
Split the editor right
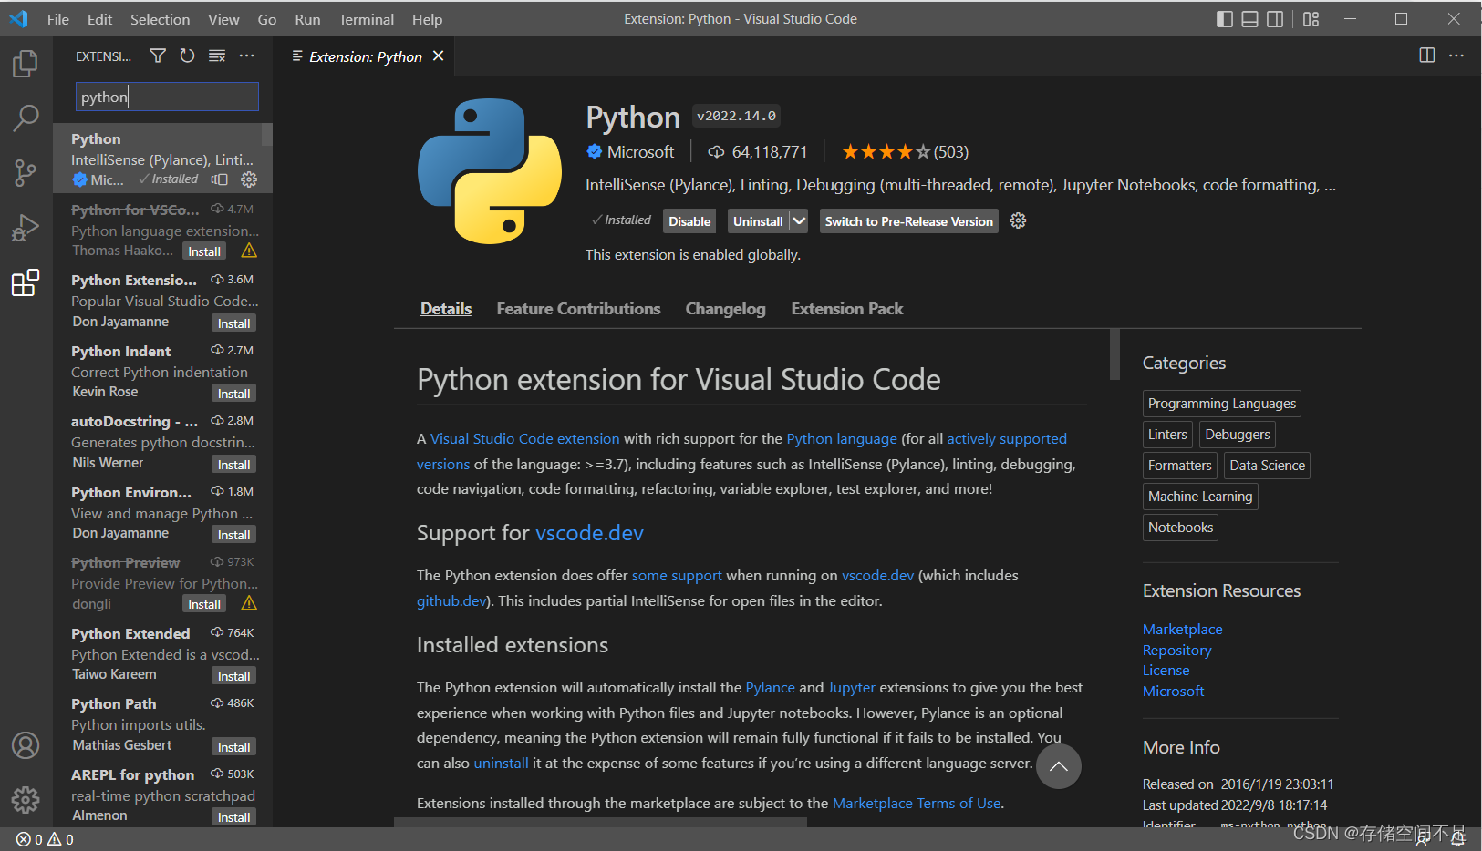click(x=1427, y=56)
